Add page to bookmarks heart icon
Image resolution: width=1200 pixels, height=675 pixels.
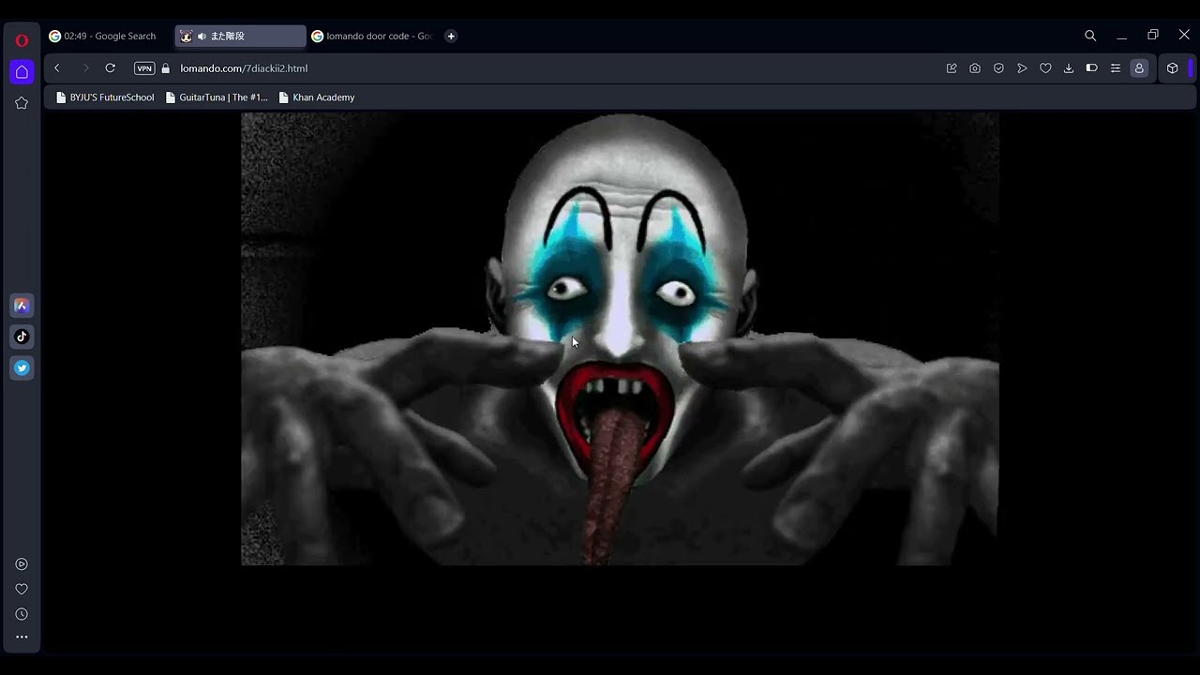pos(1045,68)
